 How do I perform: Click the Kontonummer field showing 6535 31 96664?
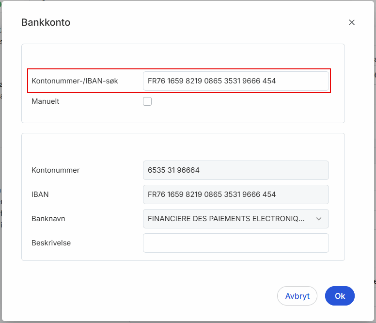pyautogui.click(x=235, y=170)
